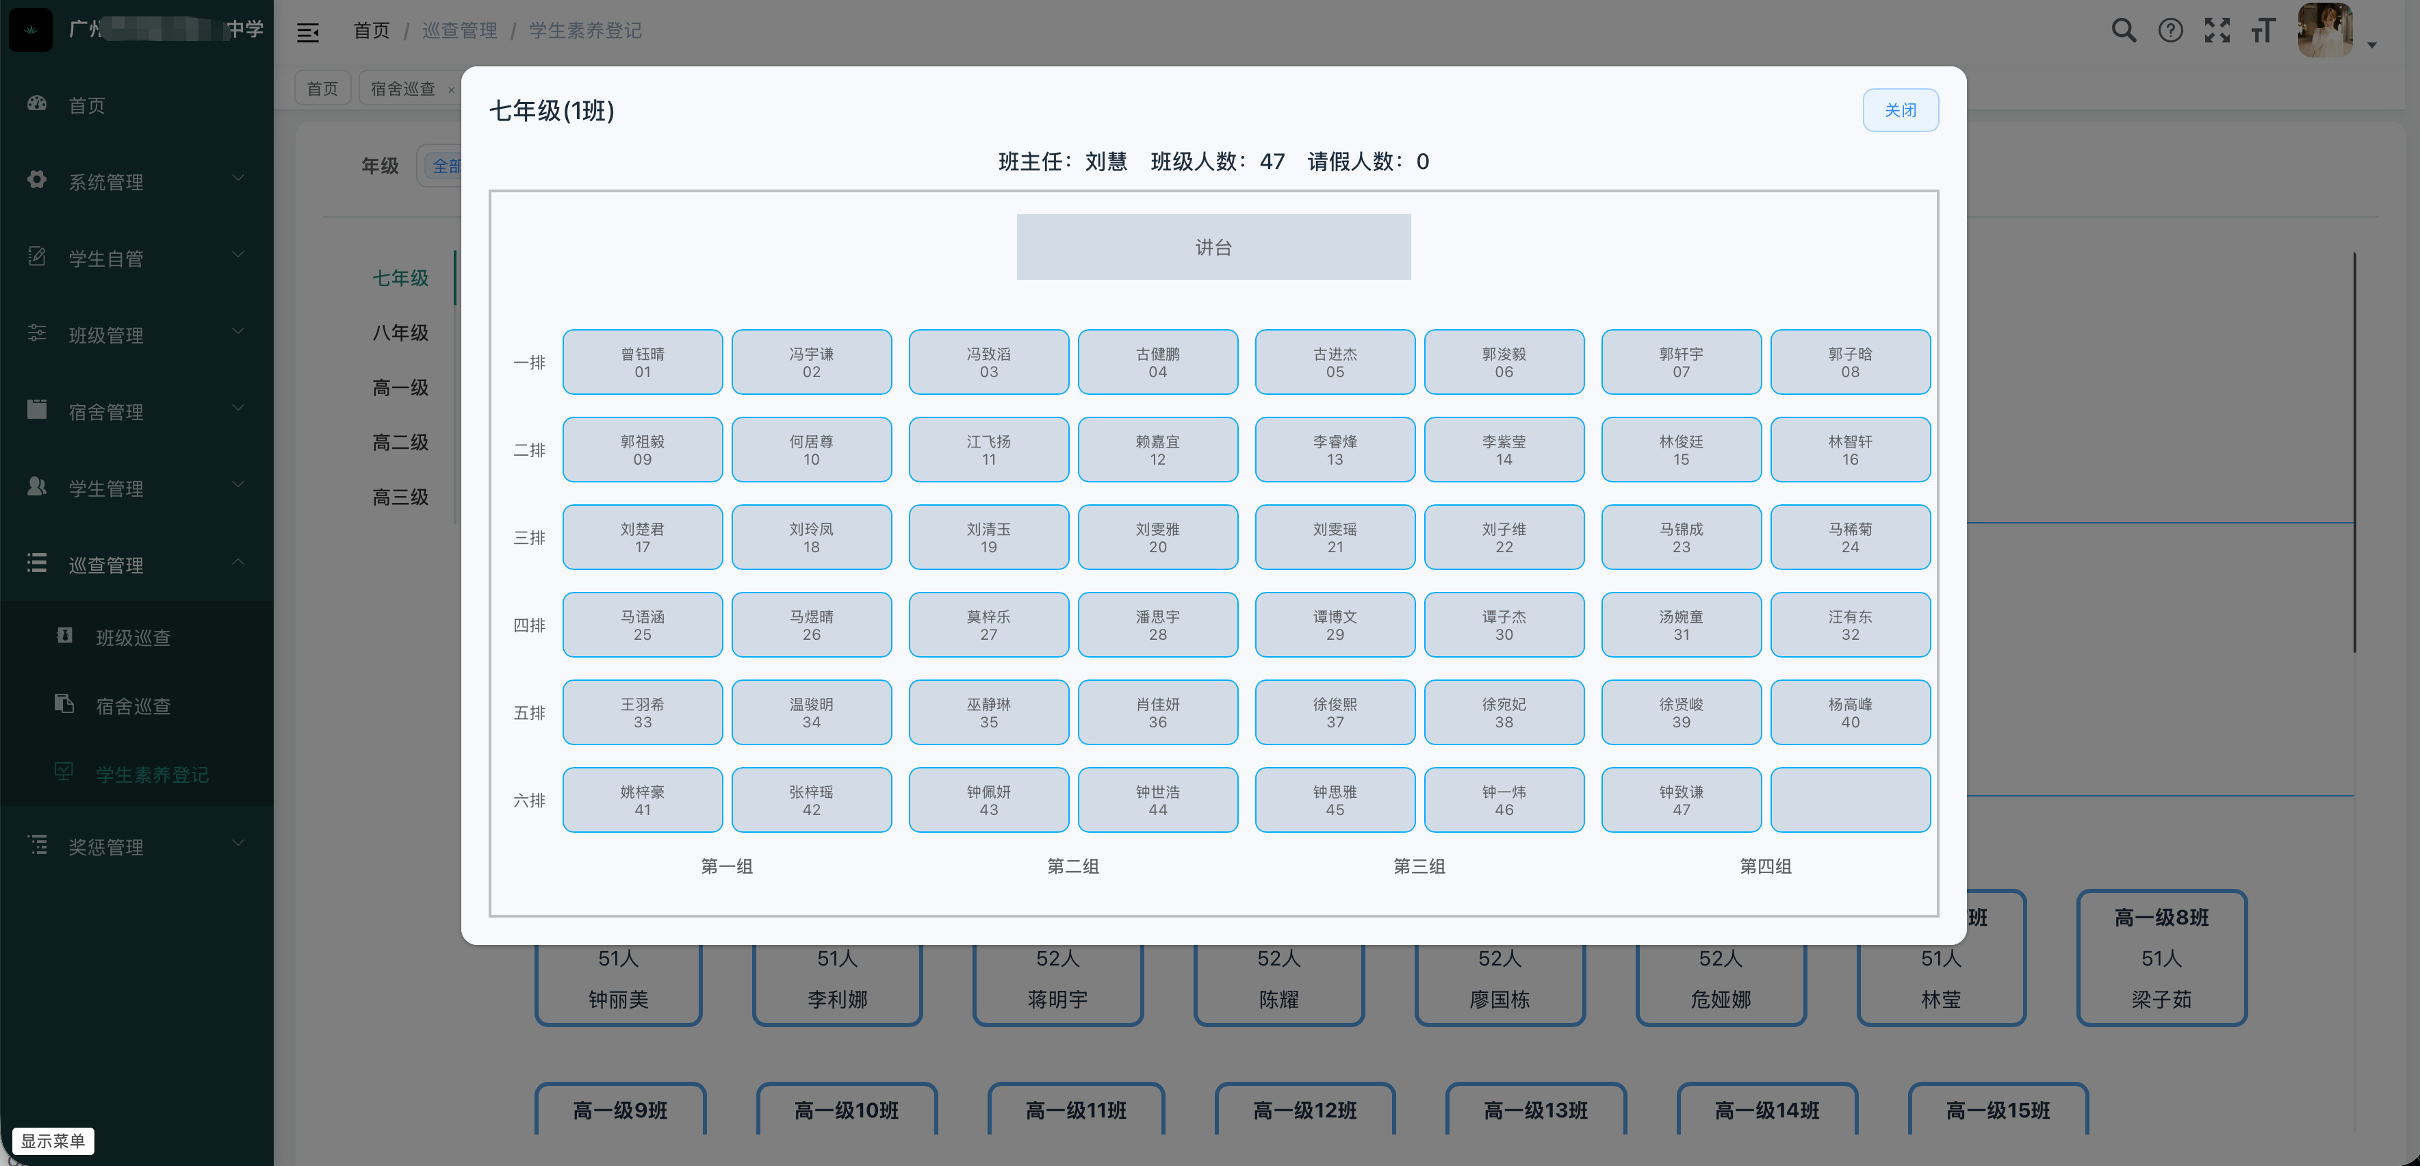Close the seating dialog with 关闭
The height and width of the screenshot is (1166, 2420).
click(1901, 110)
